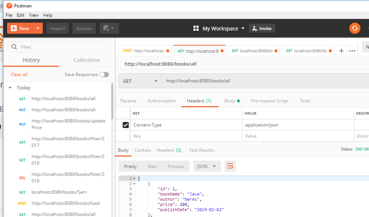This screenshot has width=369, height=217.
Task: Click the "2019-02-02" publishDate value
Action: pyautogui.click(x=209, y=210)
